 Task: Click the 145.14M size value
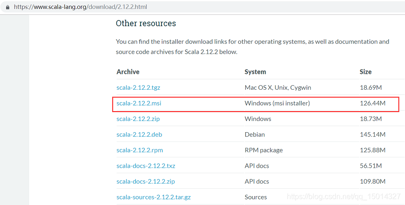click(x=372, y=134)
